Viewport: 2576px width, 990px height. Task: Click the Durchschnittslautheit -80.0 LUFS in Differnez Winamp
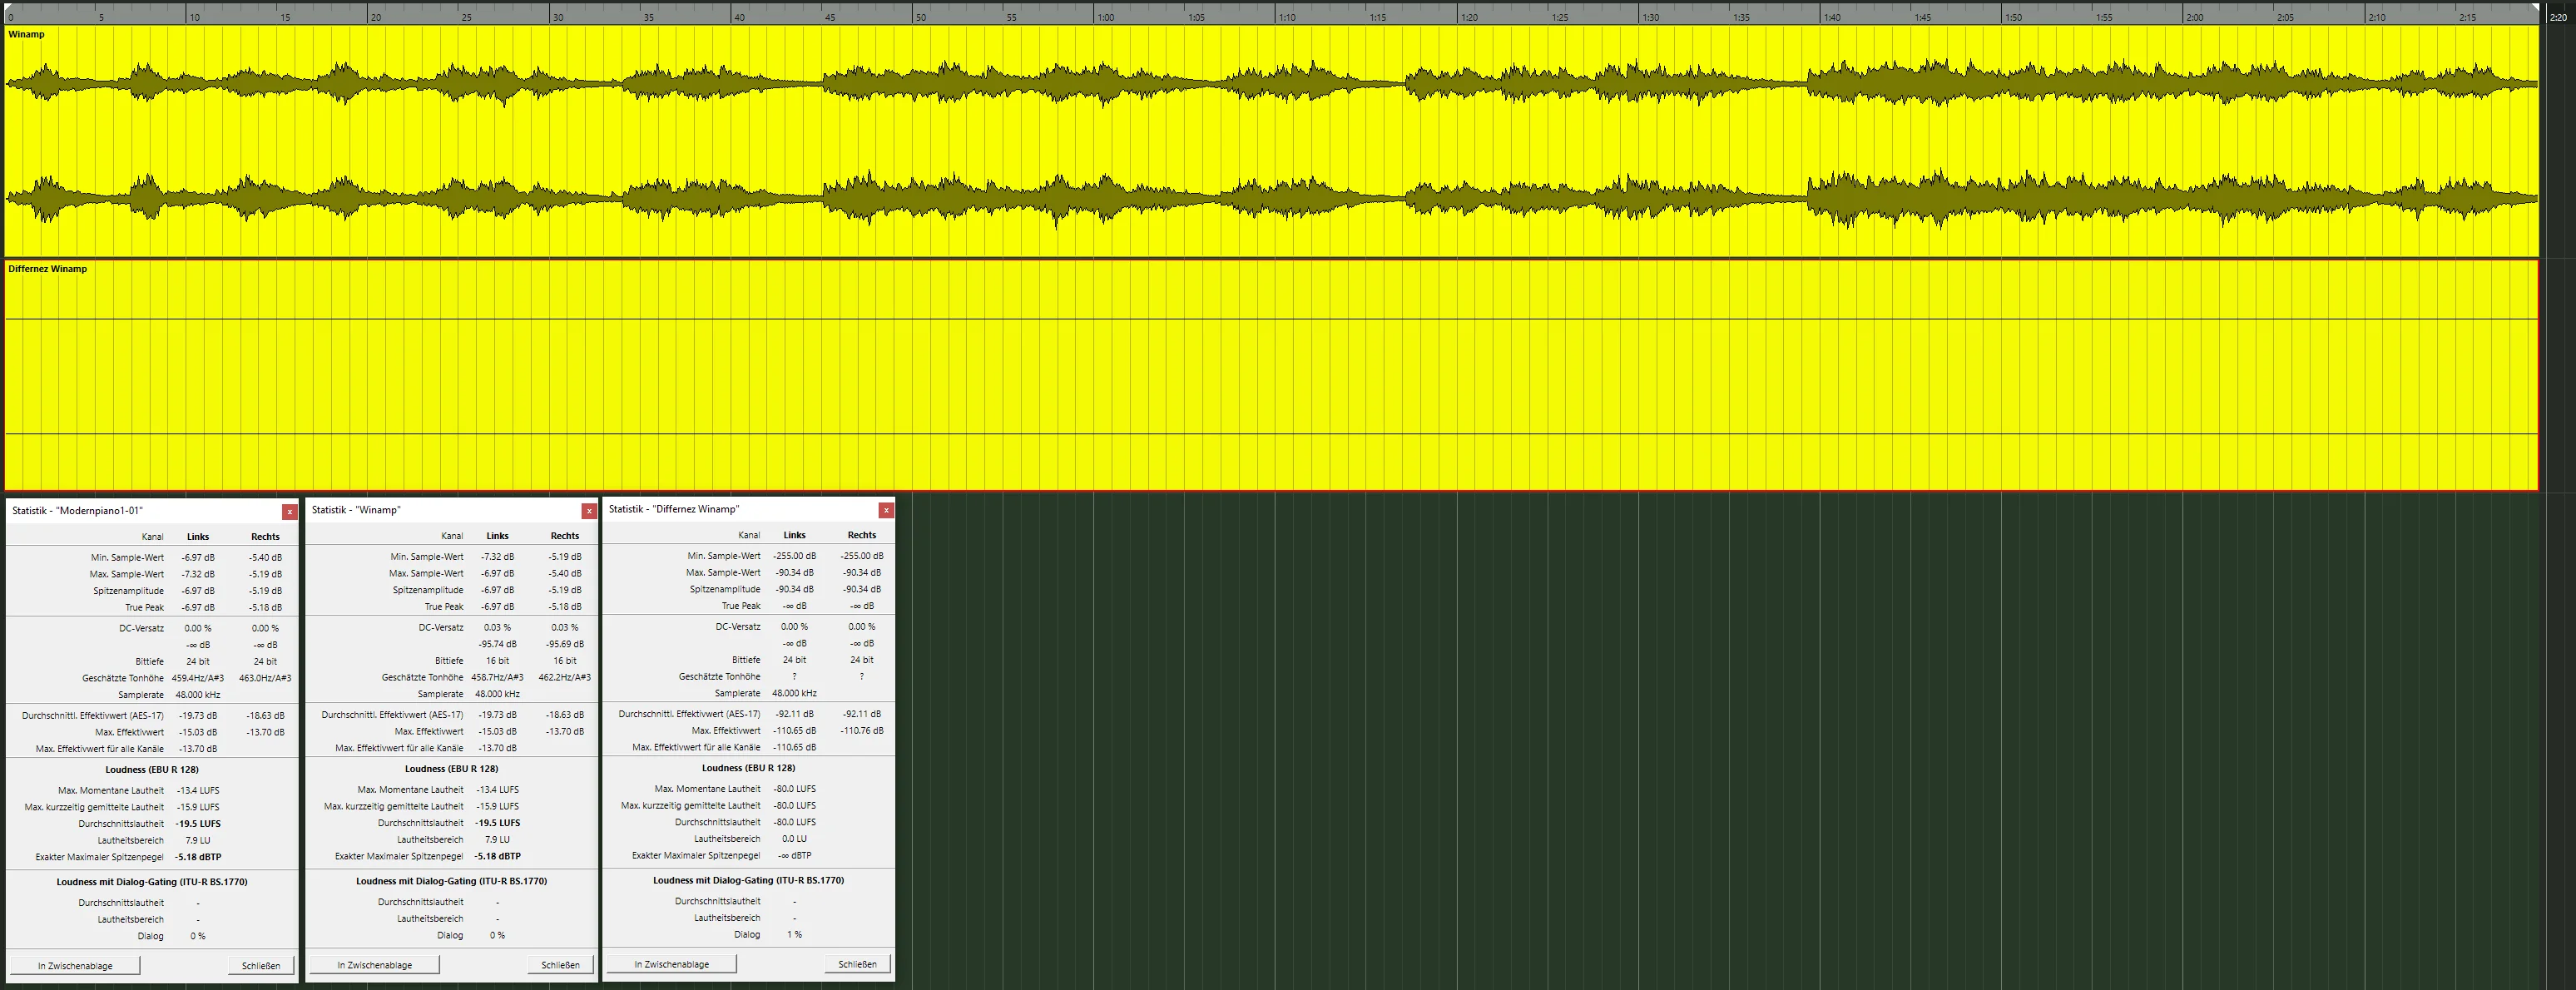(794, 822)
